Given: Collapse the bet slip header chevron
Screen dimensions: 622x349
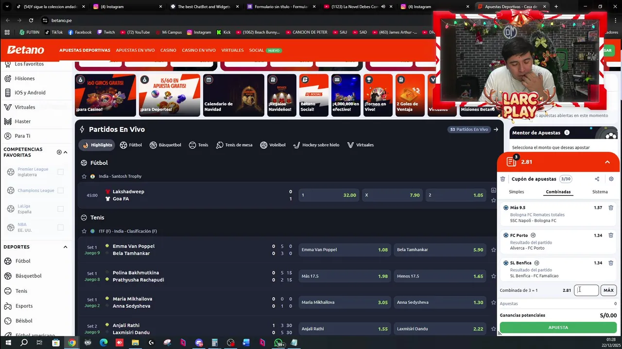Looking at the screenshot, I should [607, 162].
